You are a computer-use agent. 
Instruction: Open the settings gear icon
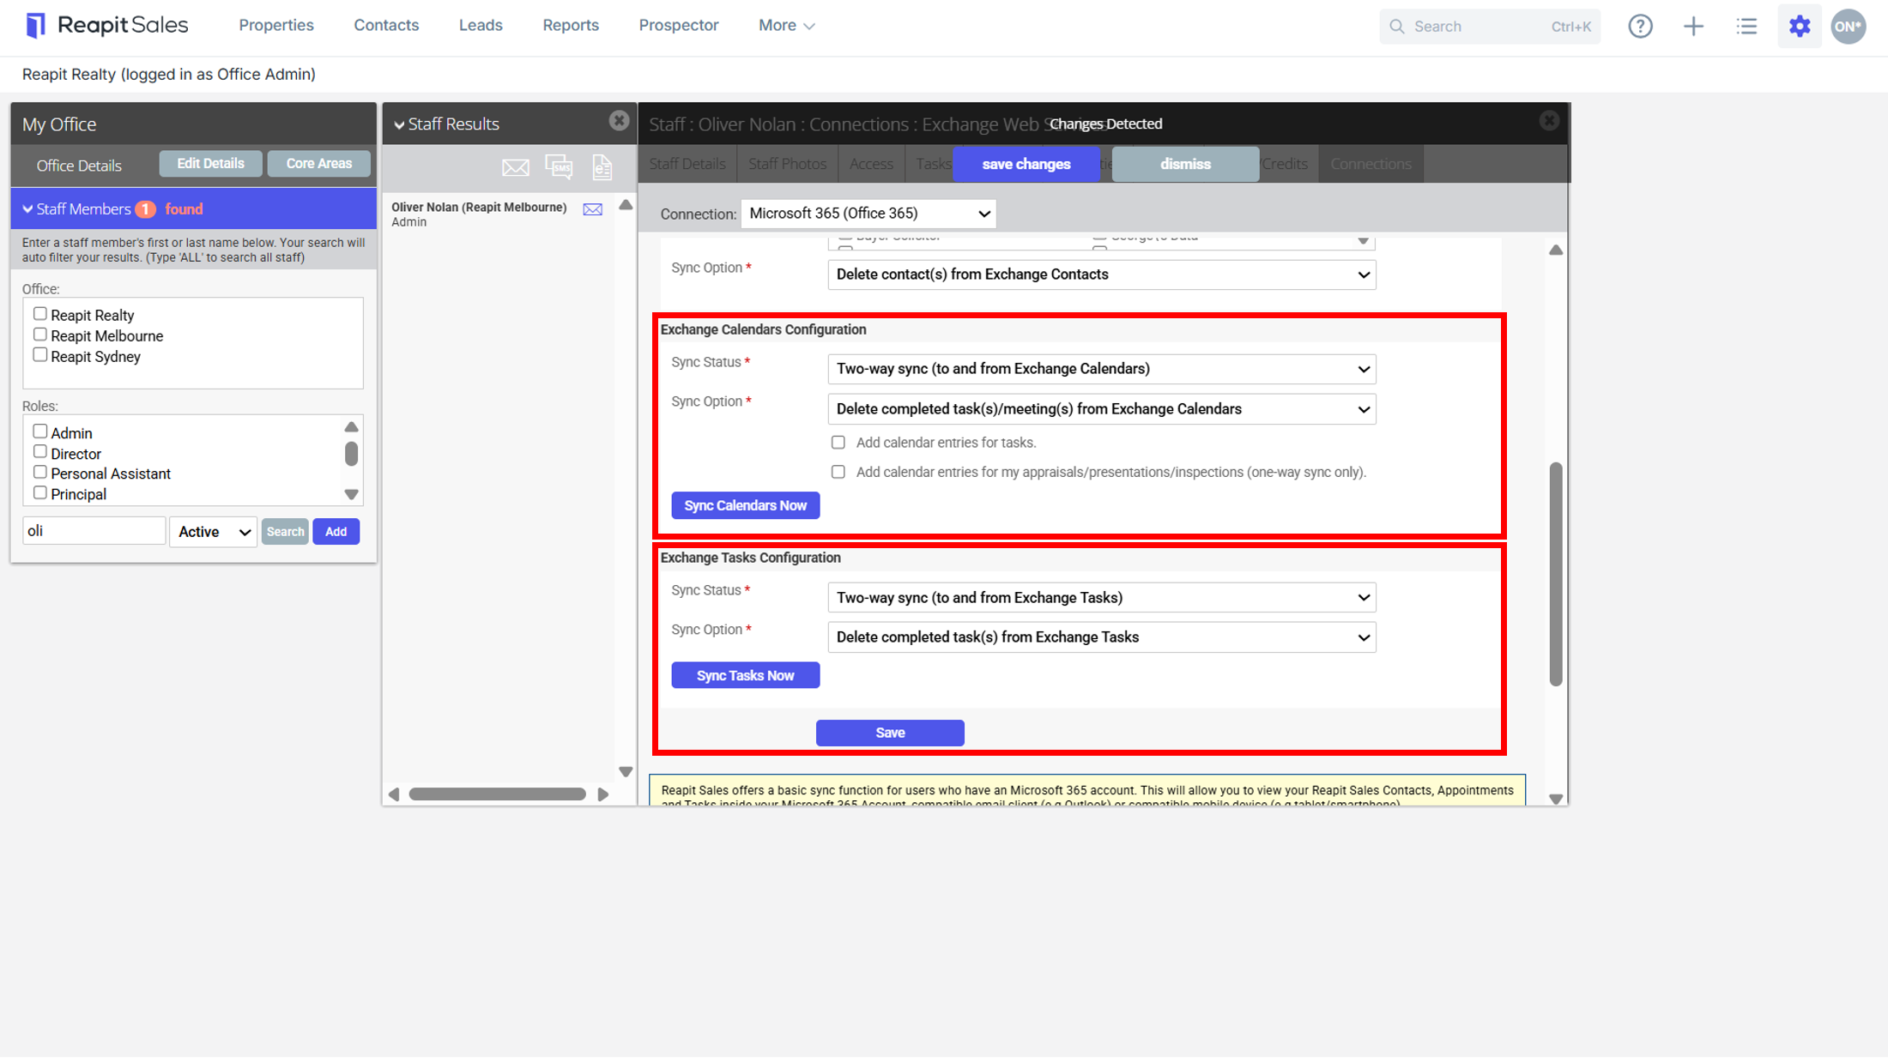[1800, 27]
